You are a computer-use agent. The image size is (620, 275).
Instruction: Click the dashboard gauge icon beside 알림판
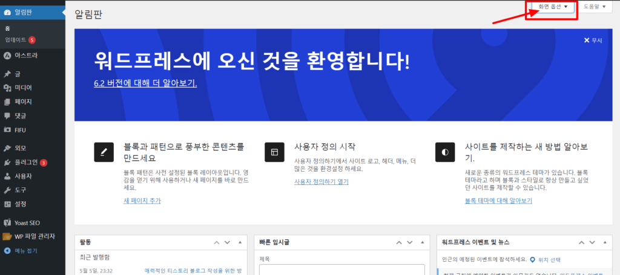(x=7, y=12)
